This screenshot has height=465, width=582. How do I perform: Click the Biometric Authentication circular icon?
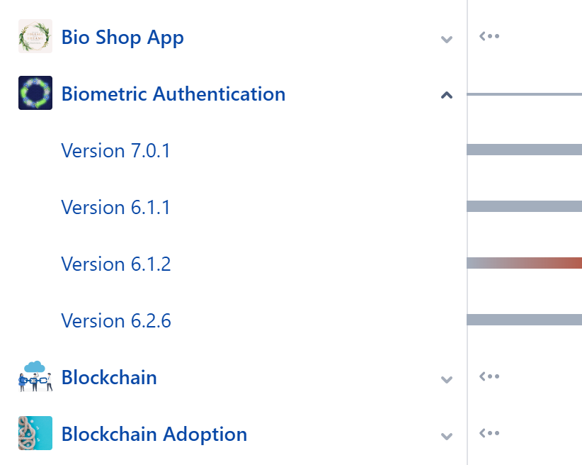(x=35, y=94)
